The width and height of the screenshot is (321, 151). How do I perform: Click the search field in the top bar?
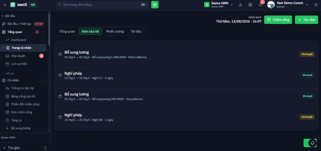point(102,5)
